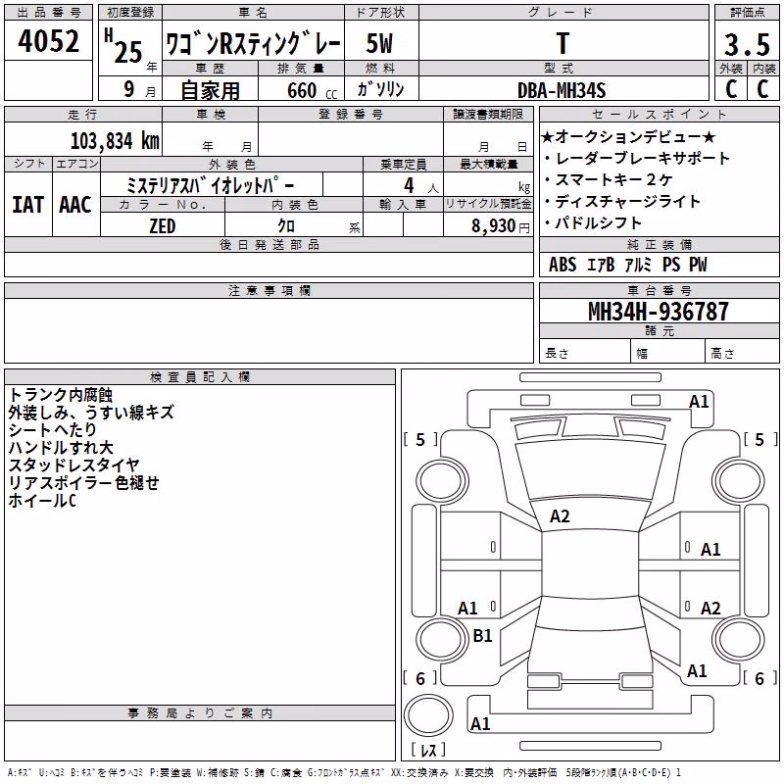
Task: Click the [レス] spare tire label
Action: click(x=428, y=750)
